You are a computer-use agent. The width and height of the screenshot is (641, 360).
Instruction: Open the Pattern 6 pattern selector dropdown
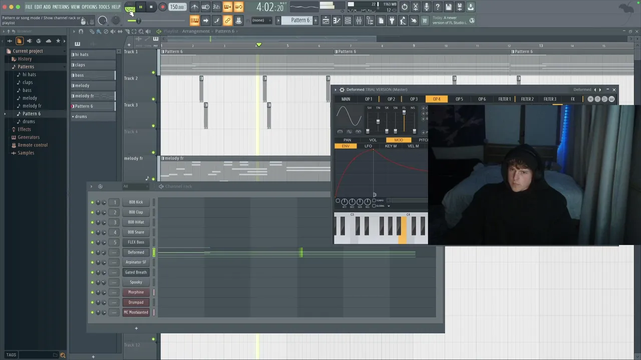pos(300,20)
